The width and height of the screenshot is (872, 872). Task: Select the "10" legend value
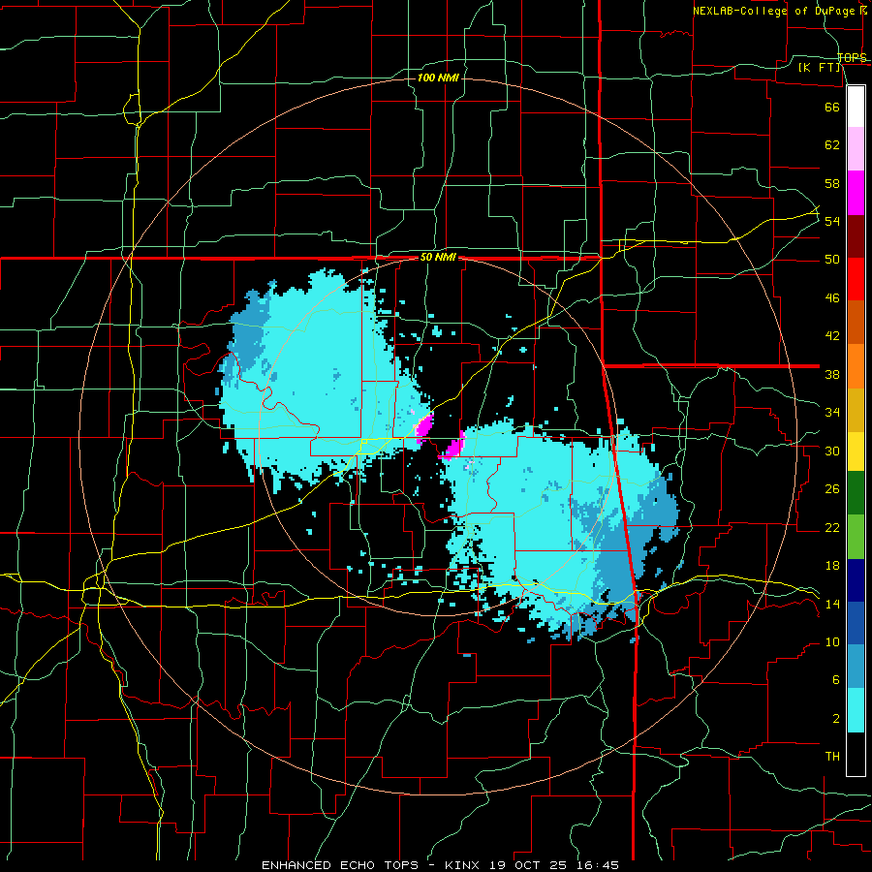pyautogui.click(x=832, y=642)
